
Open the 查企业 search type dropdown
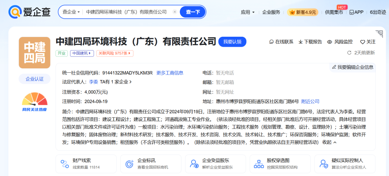coord(71,12)
